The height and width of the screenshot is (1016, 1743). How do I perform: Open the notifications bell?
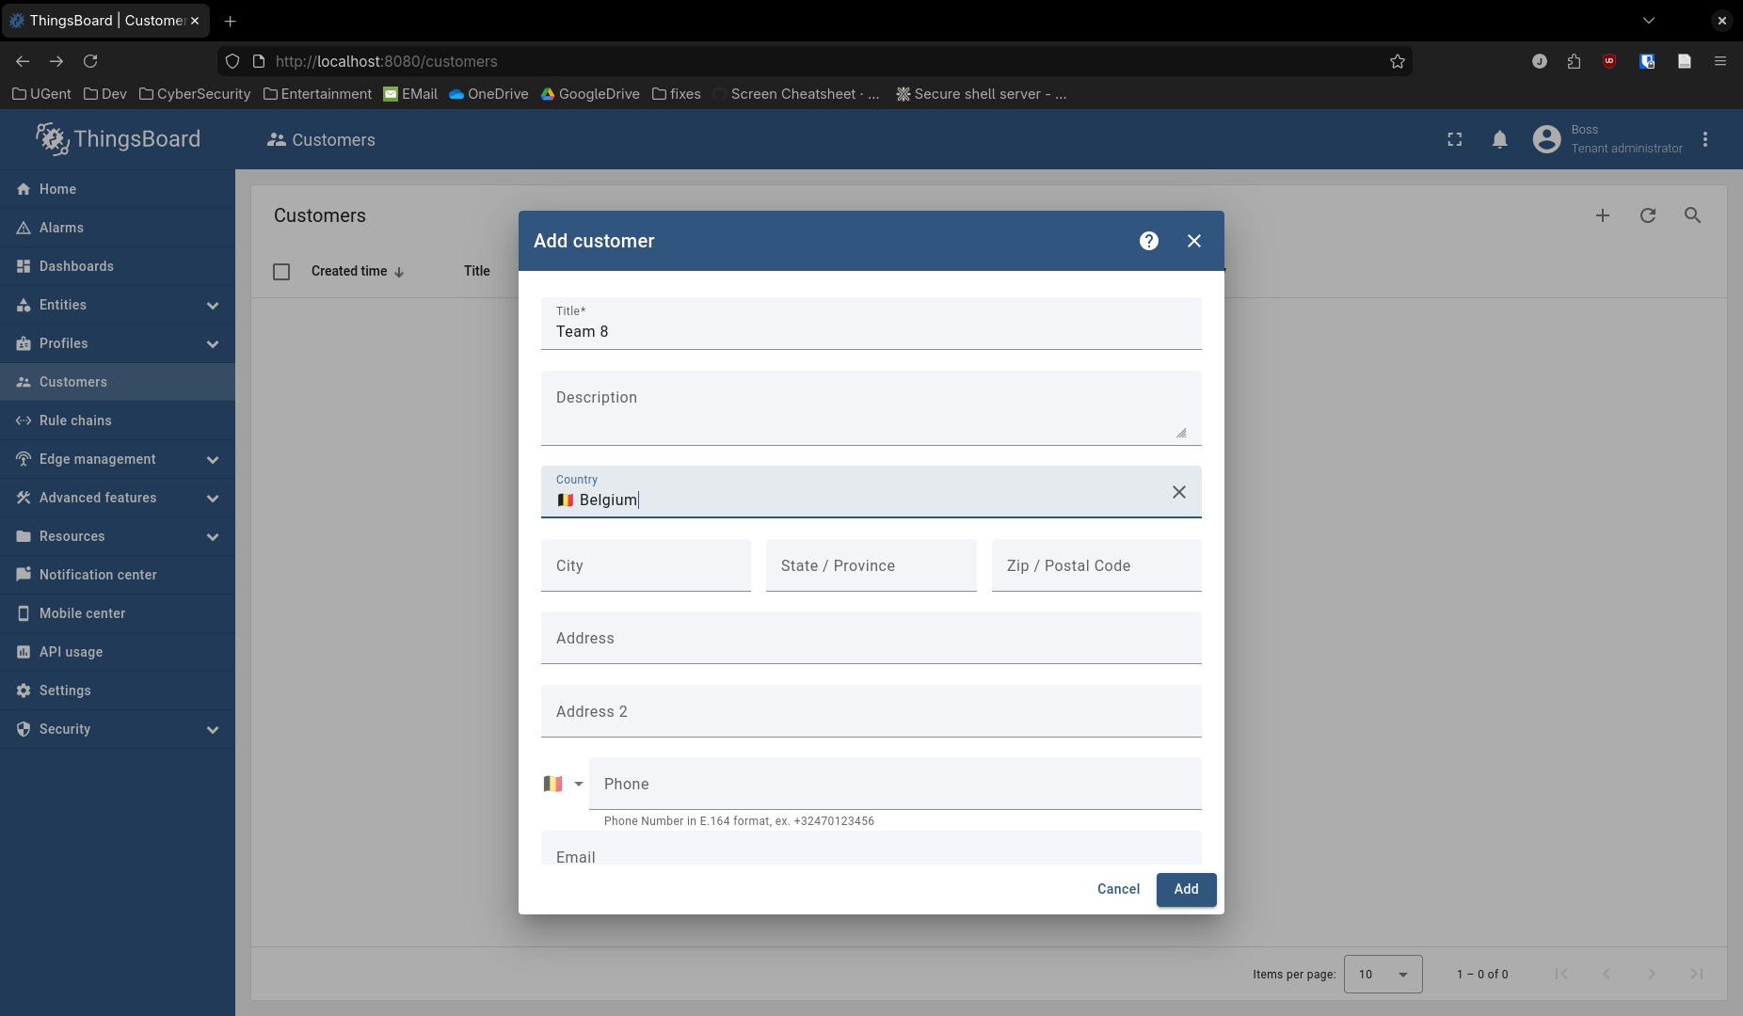1499,140
